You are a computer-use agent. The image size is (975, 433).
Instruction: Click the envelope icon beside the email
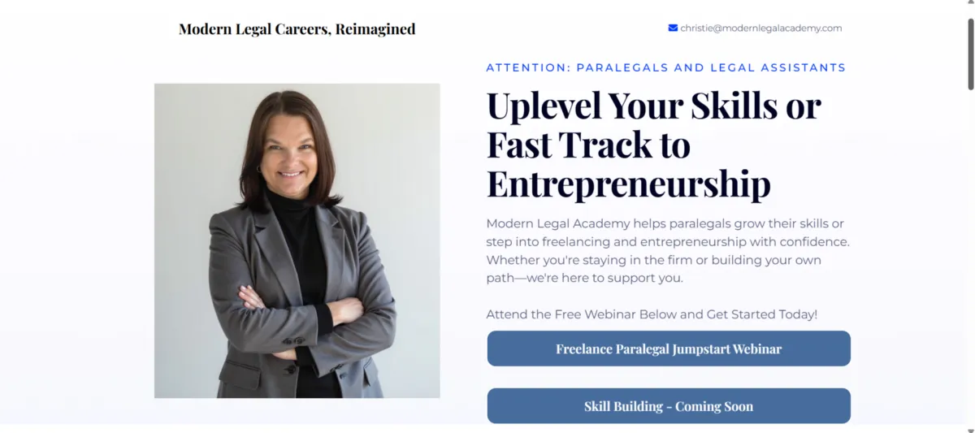pos(673,28)
